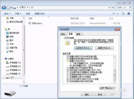Confirm with the 确定 button
Viewport: 134px width, 99px height.
(x=87, y=94)
